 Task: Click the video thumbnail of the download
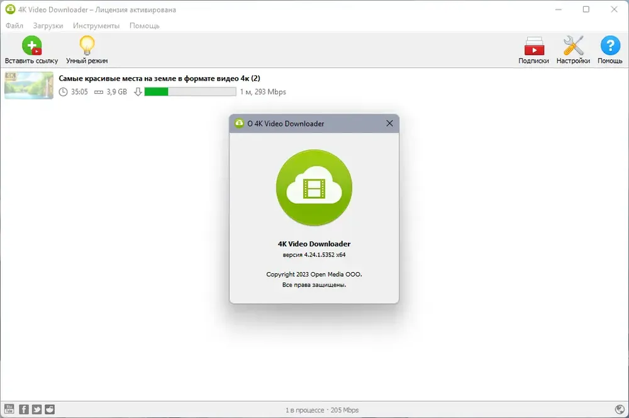(29, 85)
